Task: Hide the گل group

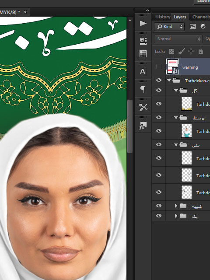Action: [159, 90]
